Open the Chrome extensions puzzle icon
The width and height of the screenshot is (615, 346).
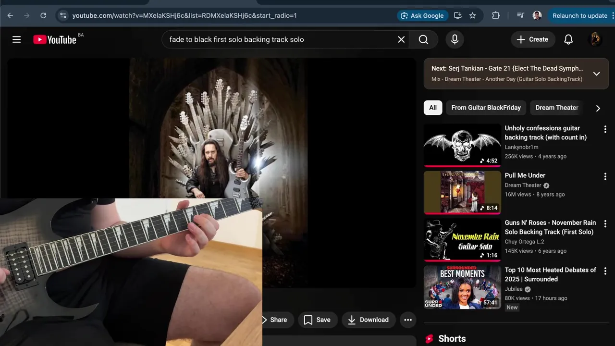496,15
